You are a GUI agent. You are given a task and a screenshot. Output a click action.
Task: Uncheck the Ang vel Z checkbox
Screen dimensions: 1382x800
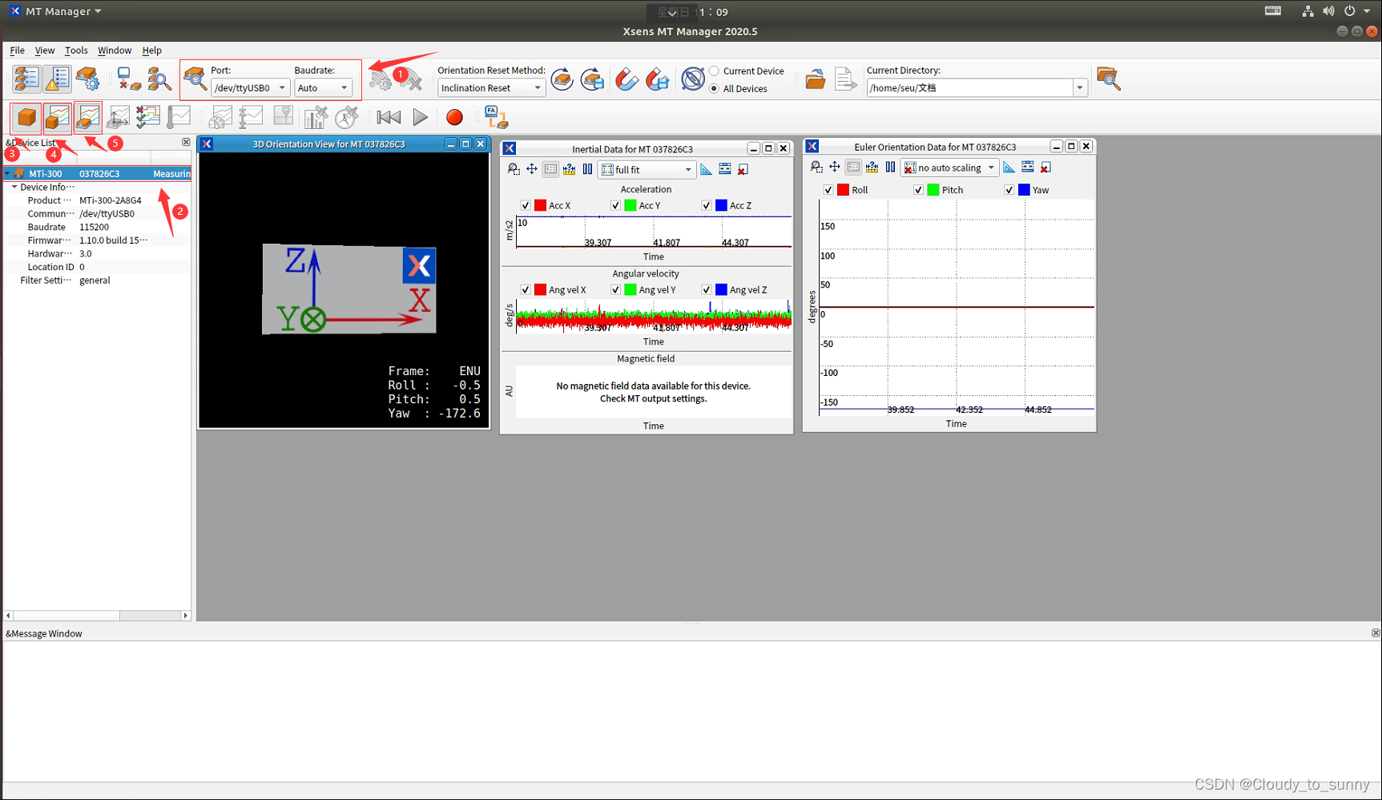(x=706, y=290)
